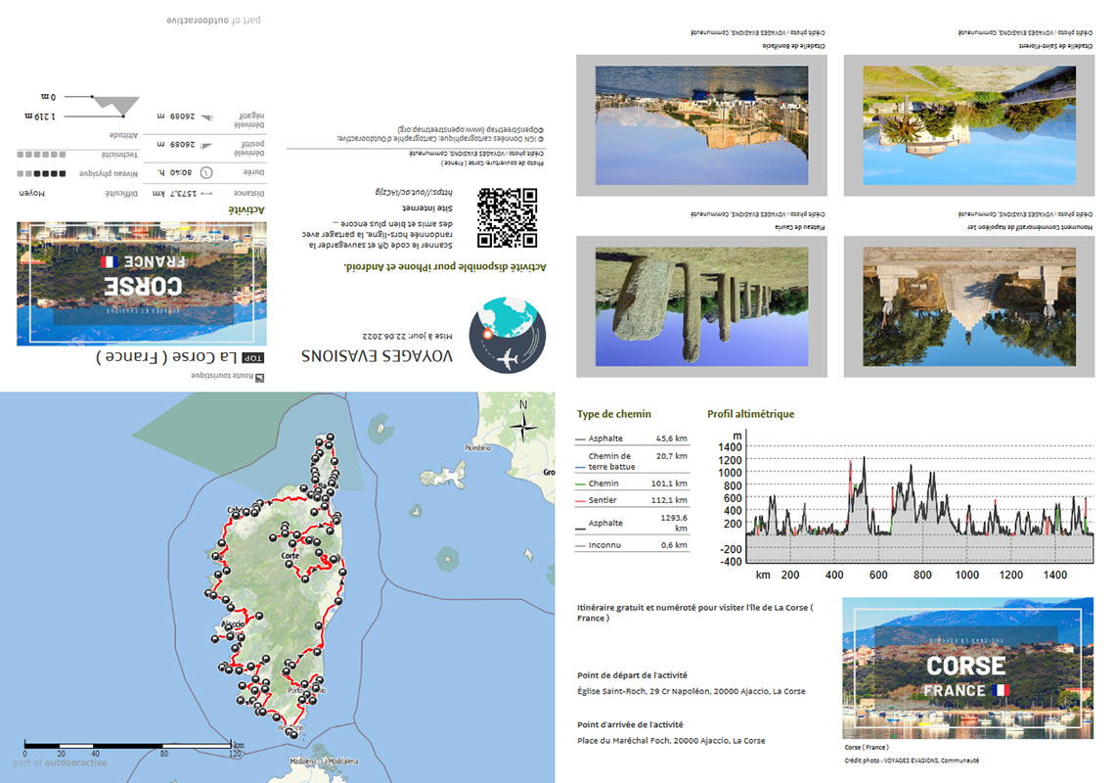Click the TOP badge beside La Corse title
The image size is (1115, 783).
coord(253,358)
